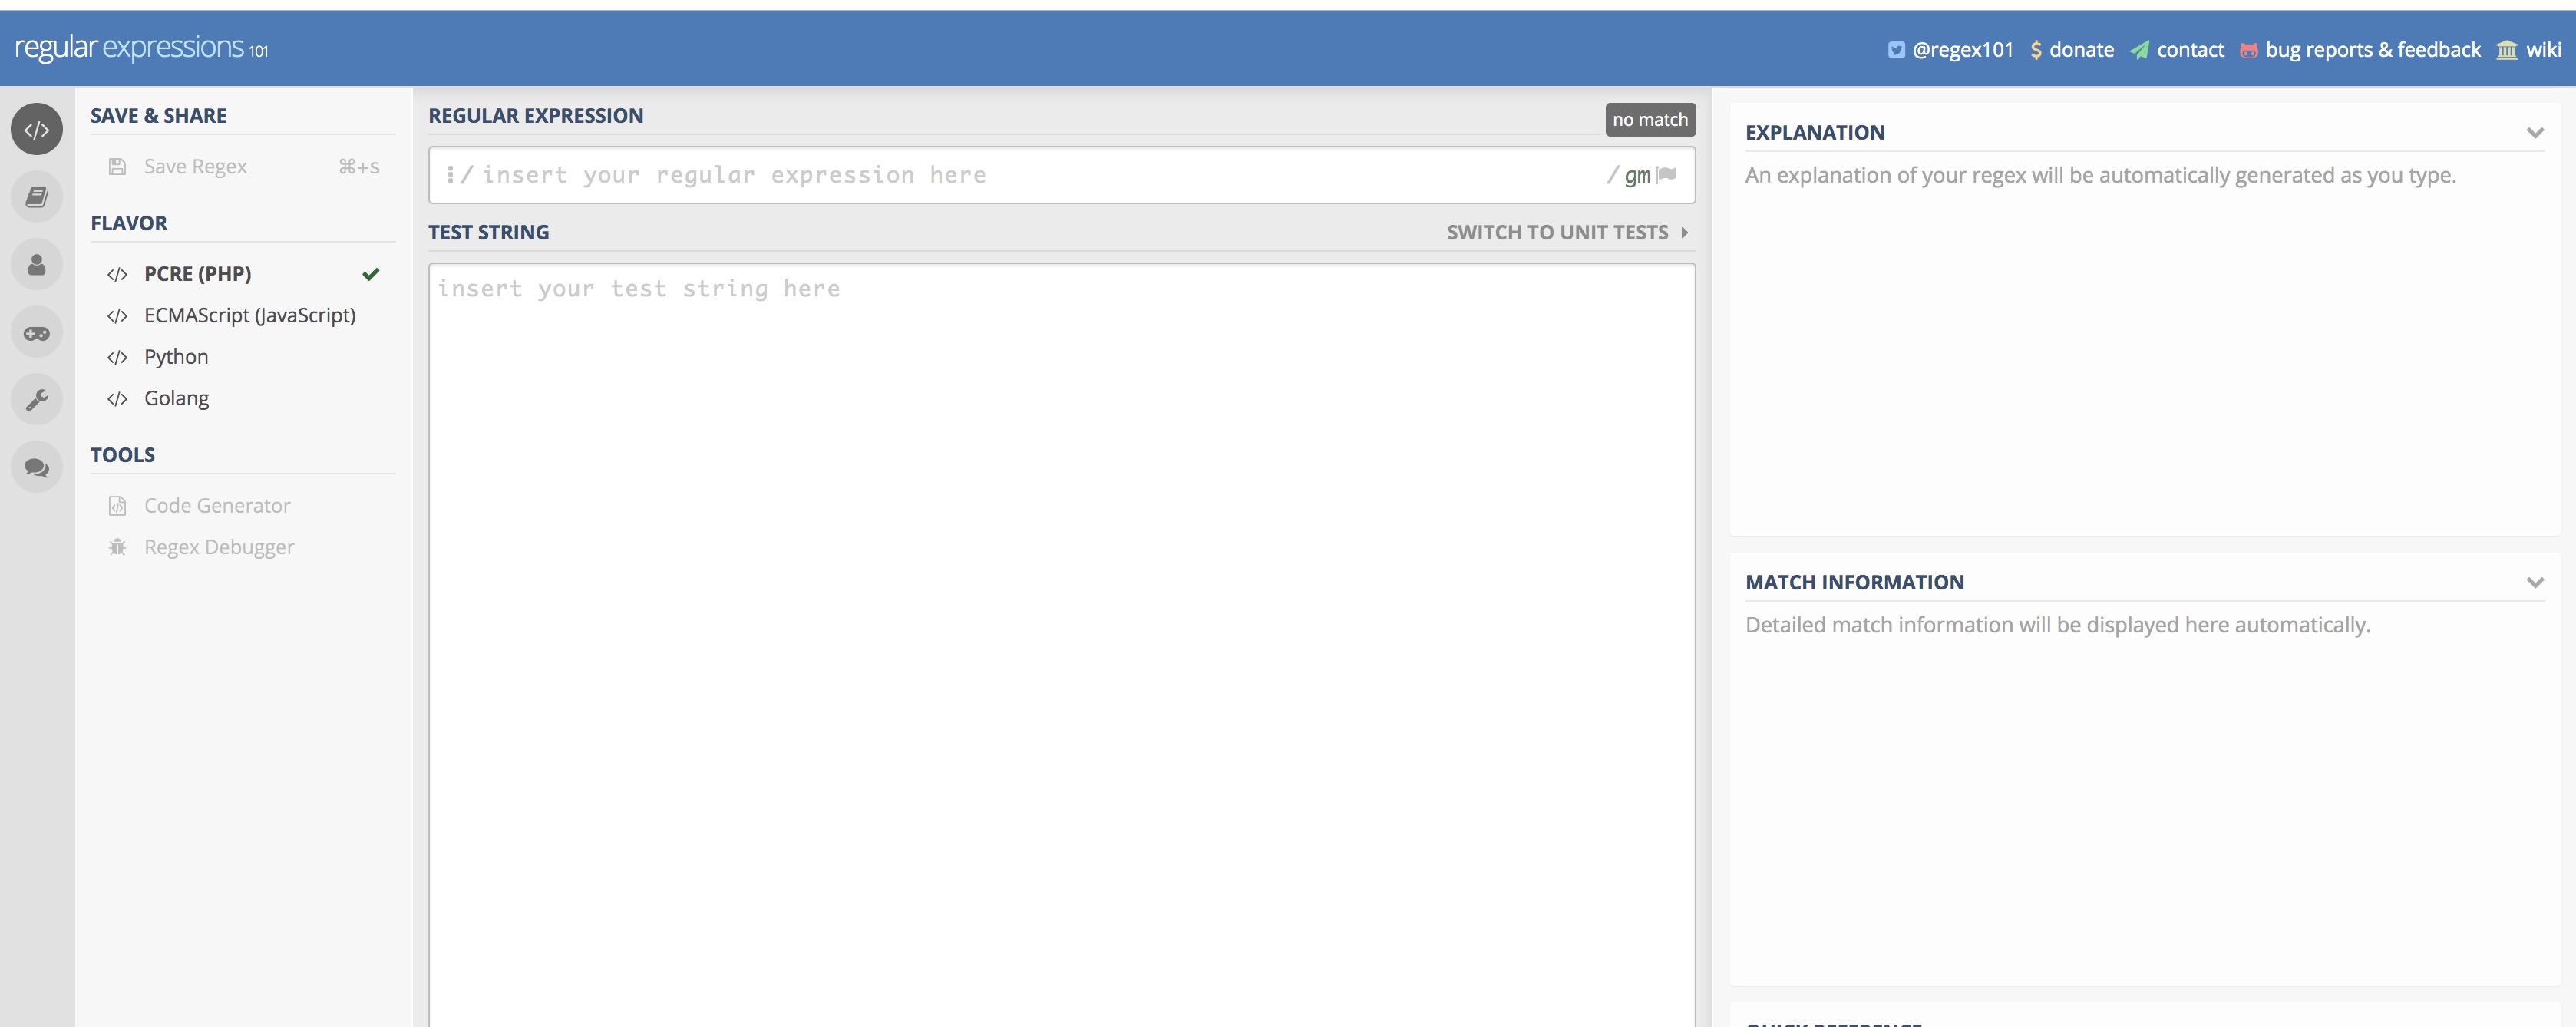This screenshot has width=2576, height=1027.
Task: Select the ECMAScript (JavaScript) flavor
Action: pos(249,315)
